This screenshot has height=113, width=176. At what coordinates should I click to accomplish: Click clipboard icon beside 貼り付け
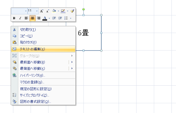14,42
